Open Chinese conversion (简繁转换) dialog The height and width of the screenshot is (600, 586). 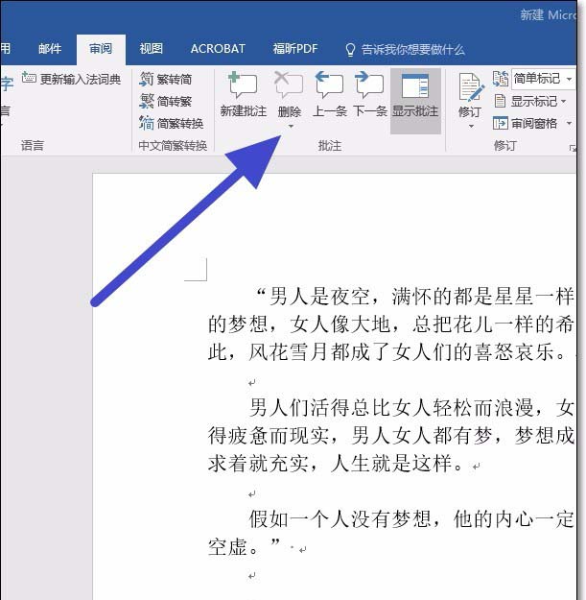click(172, 124)
